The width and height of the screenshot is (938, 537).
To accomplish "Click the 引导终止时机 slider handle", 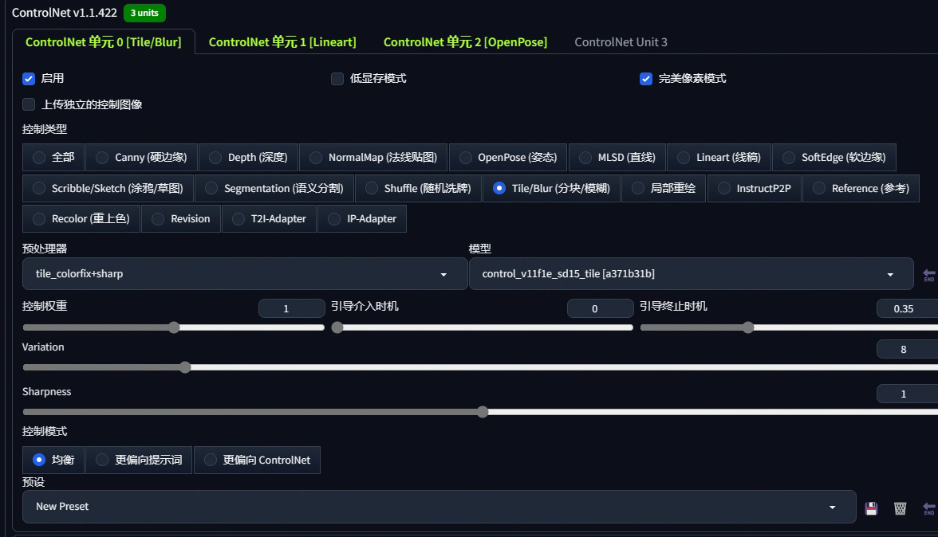I will click(748, 327).
